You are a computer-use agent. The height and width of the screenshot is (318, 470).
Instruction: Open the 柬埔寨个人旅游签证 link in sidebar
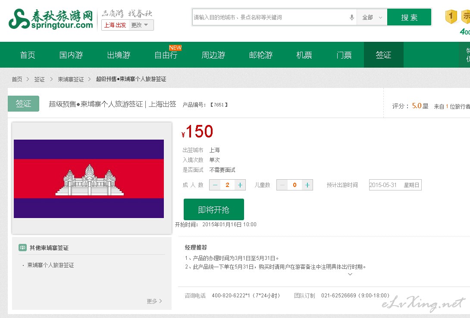pyautogui.click(x=50, y=265)
